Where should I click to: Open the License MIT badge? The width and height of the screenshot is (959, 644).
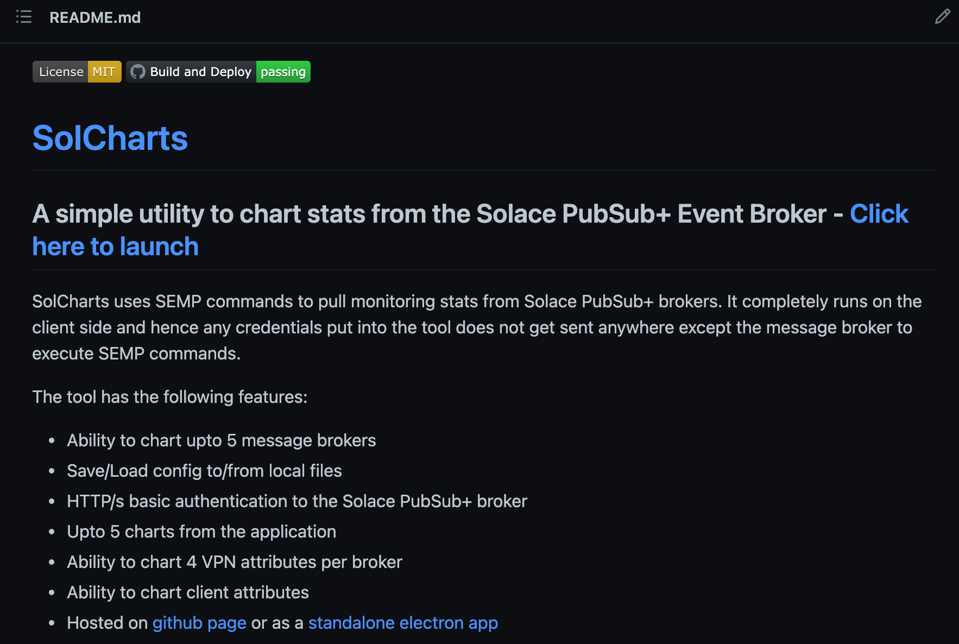pos(77,72)
